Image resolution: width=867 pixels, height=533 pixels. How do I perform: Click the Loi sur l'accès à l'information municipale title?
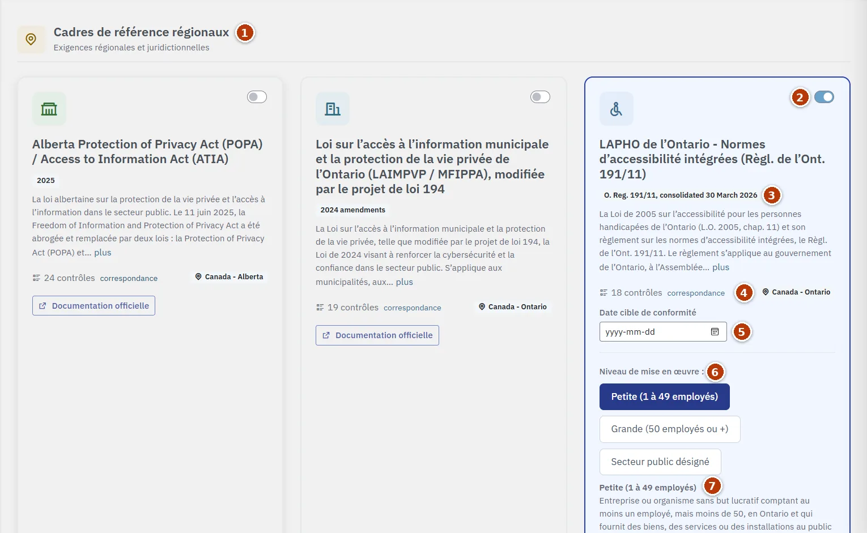(x=432, y=167)
